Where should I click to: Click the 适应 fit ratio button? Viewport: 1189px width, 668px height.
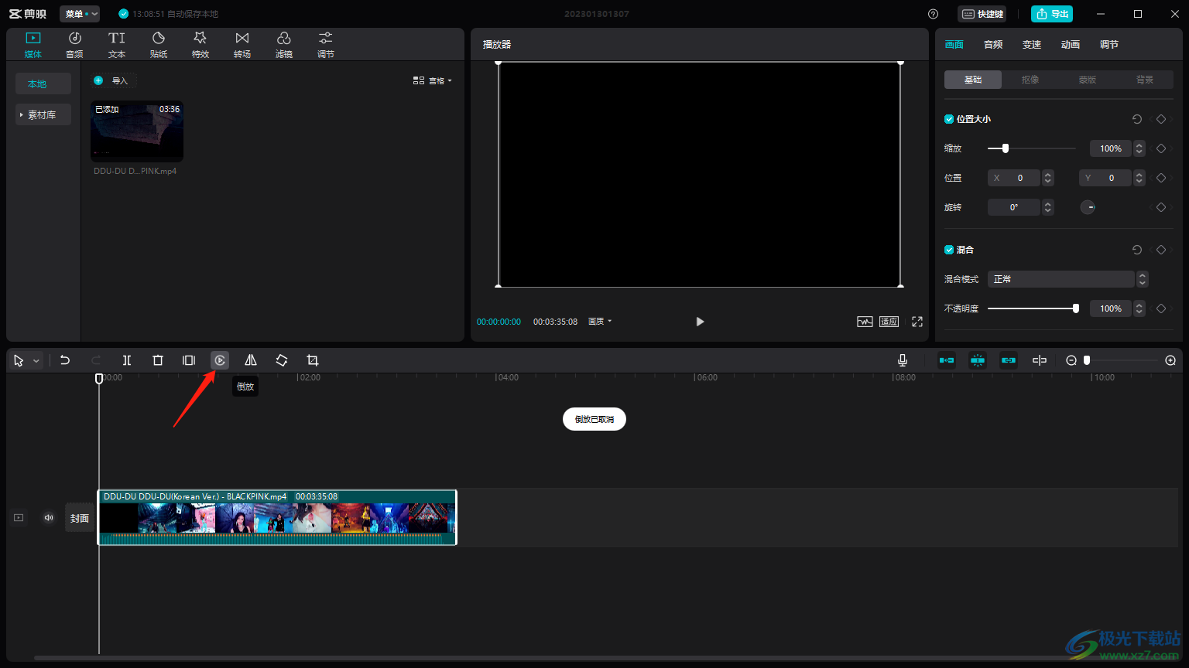tap(889, 322)
